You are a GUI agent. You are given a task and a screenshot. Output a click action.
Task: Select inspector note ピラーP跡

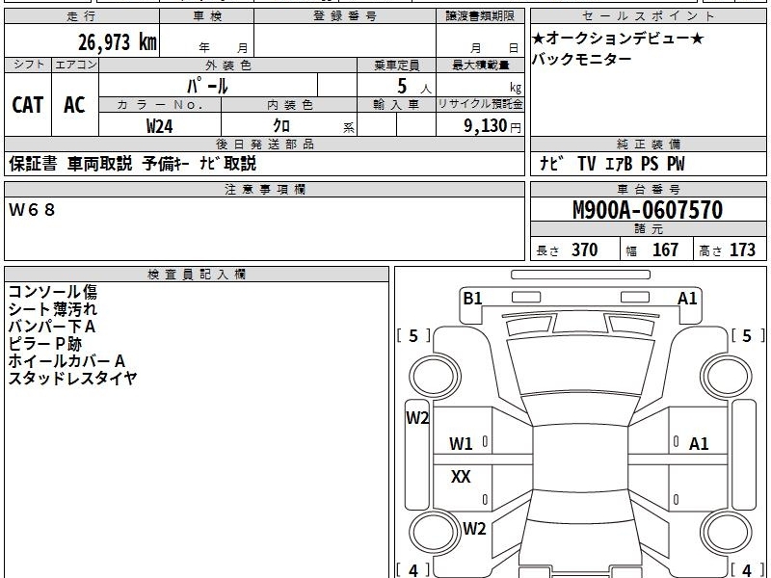pos(44,344)
